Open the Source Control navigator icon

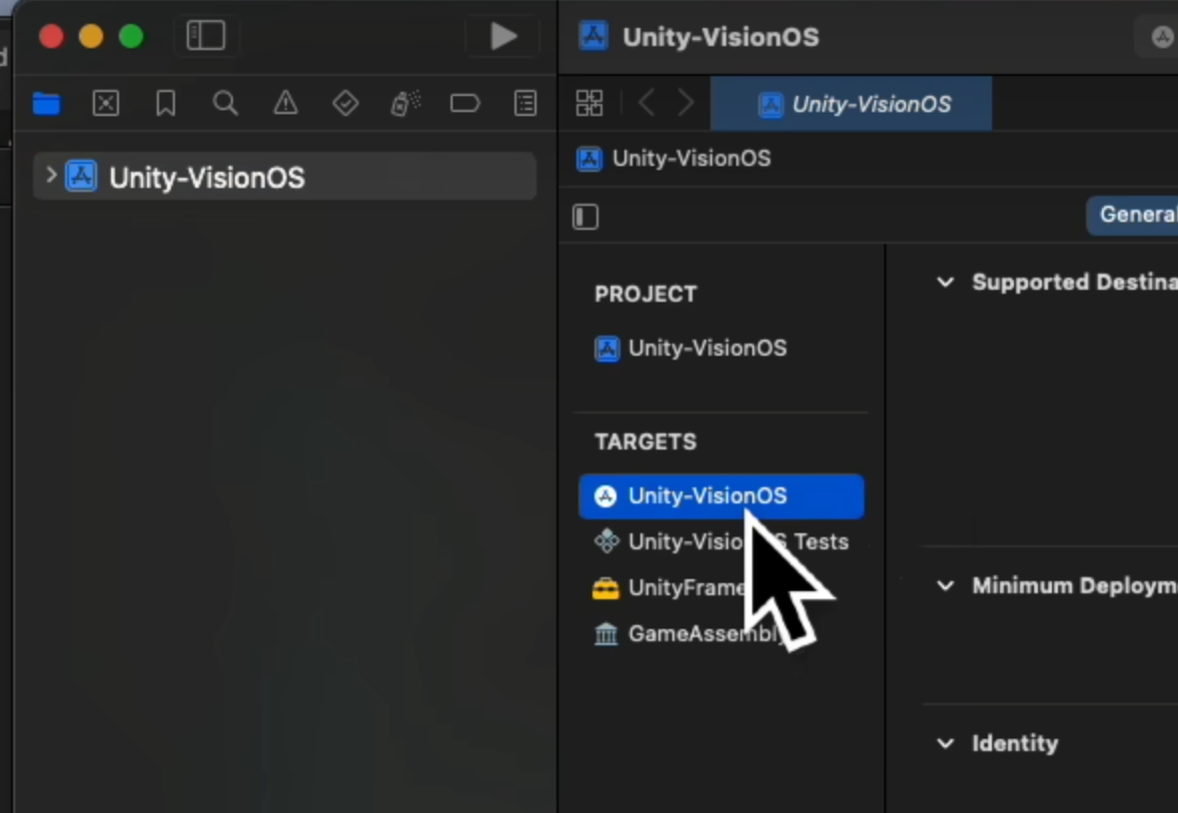106,103
